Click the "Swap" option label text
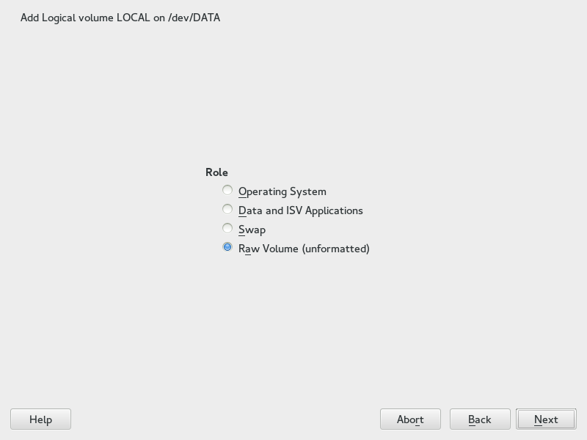The height and width of the screenshot is (440, 587). click(252, 230)
